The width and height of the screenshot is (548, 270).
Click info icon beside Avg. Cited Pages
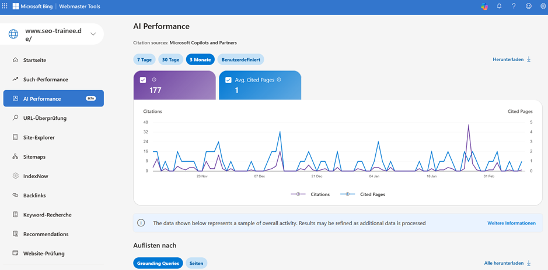pos(279,80)
